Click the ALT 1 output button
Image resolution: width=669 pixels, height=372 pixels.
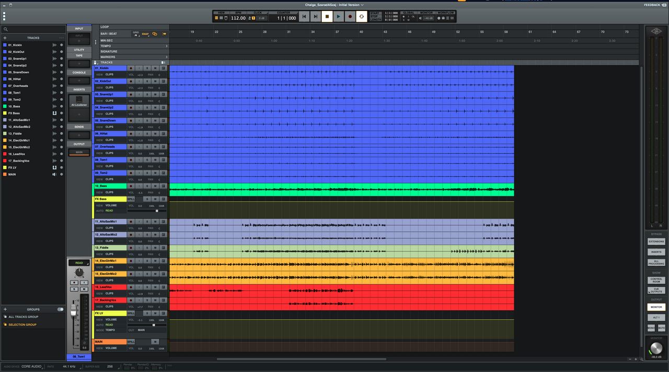(656, 318)
